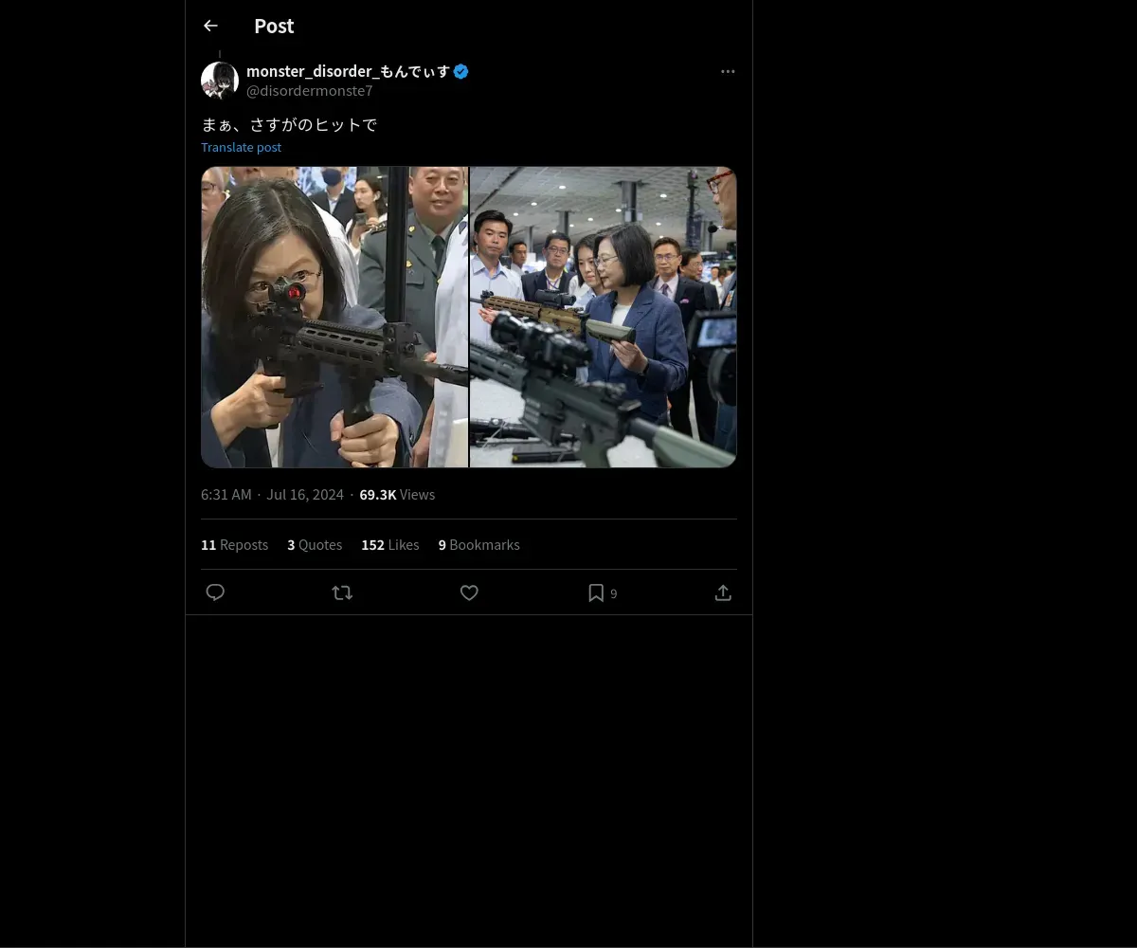The height and width of the screenshot is (948, 1137).
Task: Open the @disordermonste7 handle link
Action: 309,91
